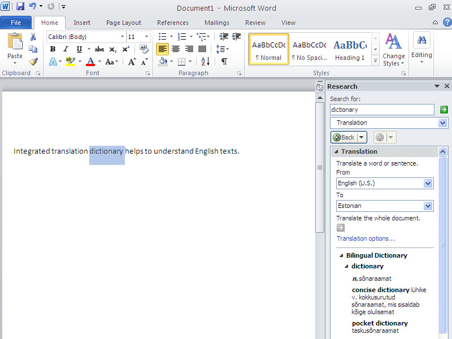
Task: Toggle underline formatting
Action: pos(79,49)
